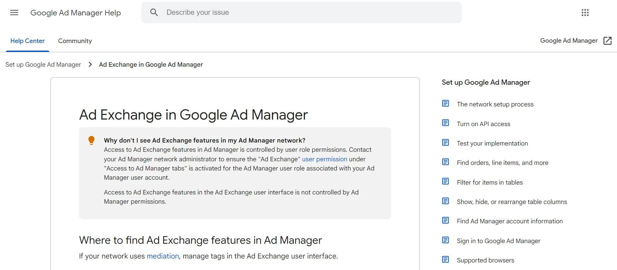Open Turn on API access article
Viewport: 617px width, 270px height.
coord(483,124)
